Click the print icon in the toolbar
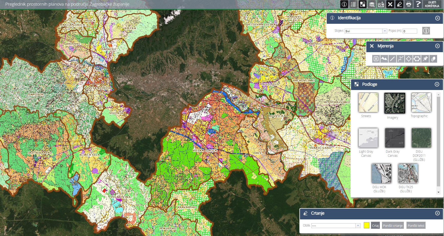Screen dimensions: 444x236 [x=408, y=4]
